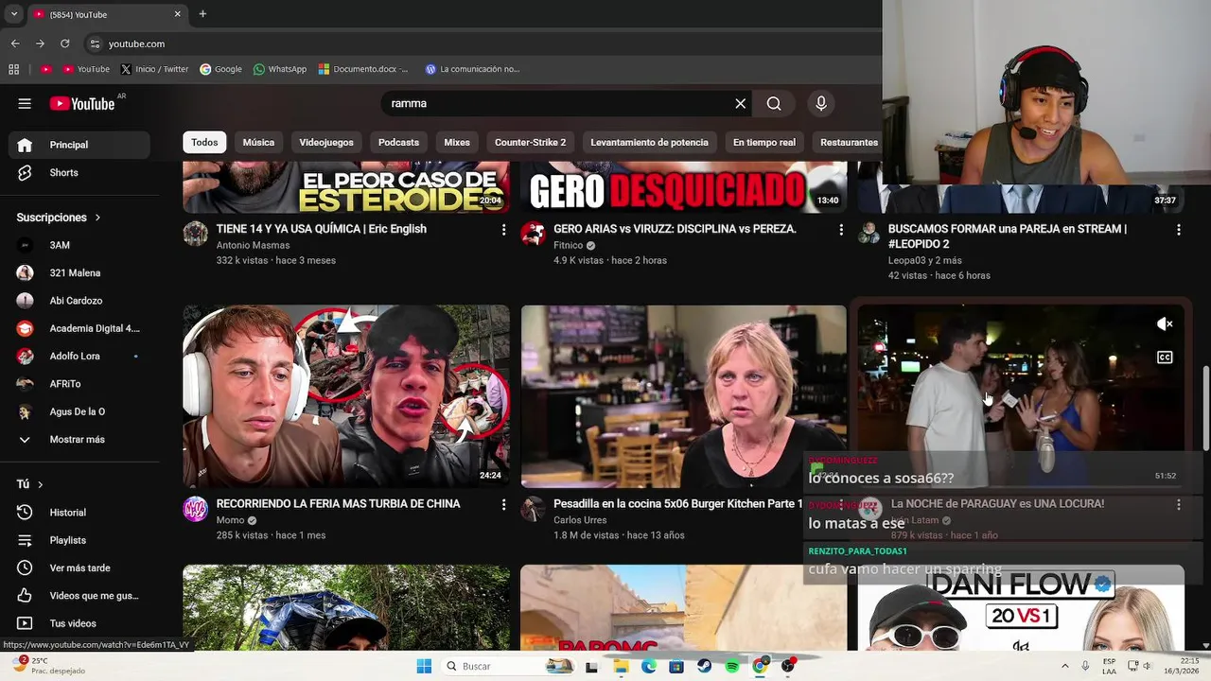The image size is (1211, 681).
Task: Open the Antonio Masmas channel link
Action: (253, 246)
